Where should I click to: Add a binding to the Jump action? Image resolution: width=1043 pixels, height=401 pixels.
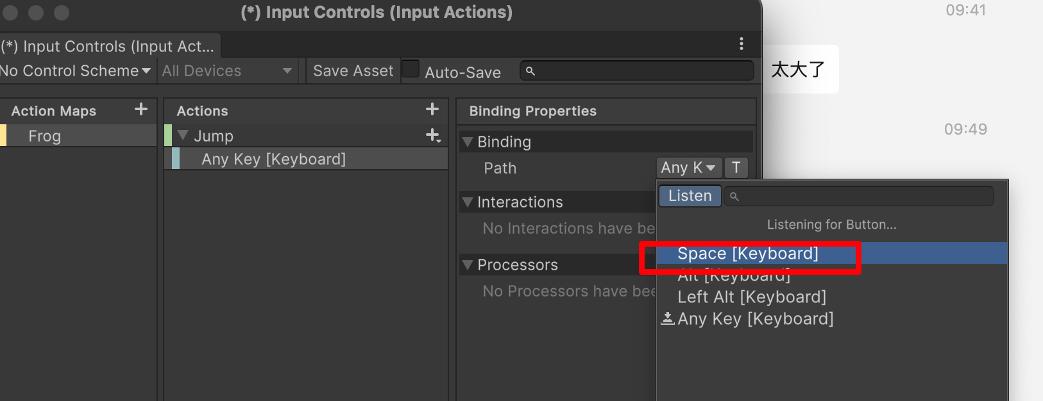[x=434, y=135]
